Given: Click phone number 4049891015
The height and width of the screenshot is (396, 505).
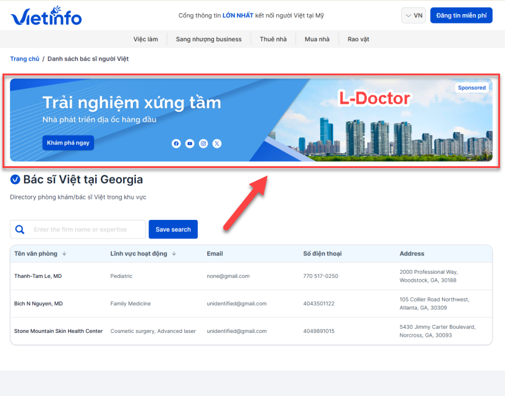Looking at the screenshot, I should coord(318,331).
